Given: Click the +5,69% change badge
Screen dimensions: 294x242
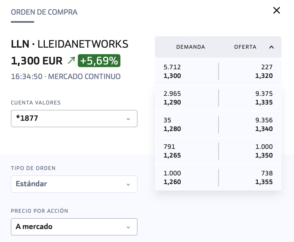Looking at the screenshot, I should (x=99, y=61).
